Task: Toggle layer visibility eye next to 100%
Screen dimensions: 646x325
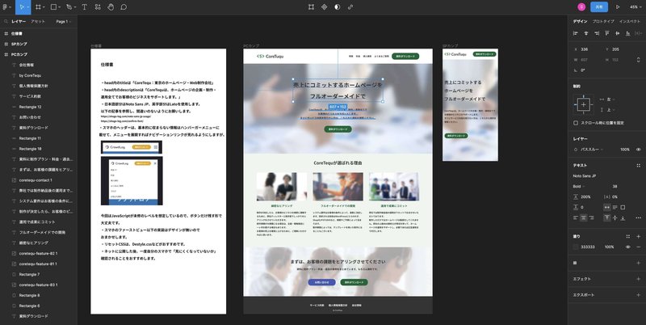Action: pos(639,150)
